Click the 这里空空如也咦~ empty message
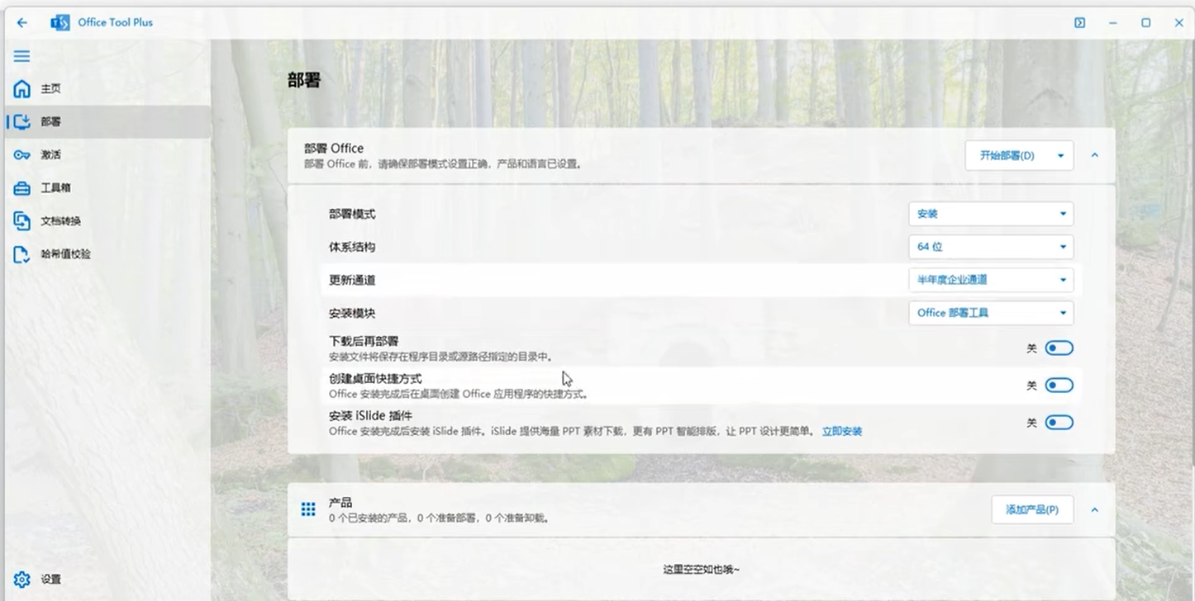The width and height of the screenshot is (1195, 601). [702, 570]
